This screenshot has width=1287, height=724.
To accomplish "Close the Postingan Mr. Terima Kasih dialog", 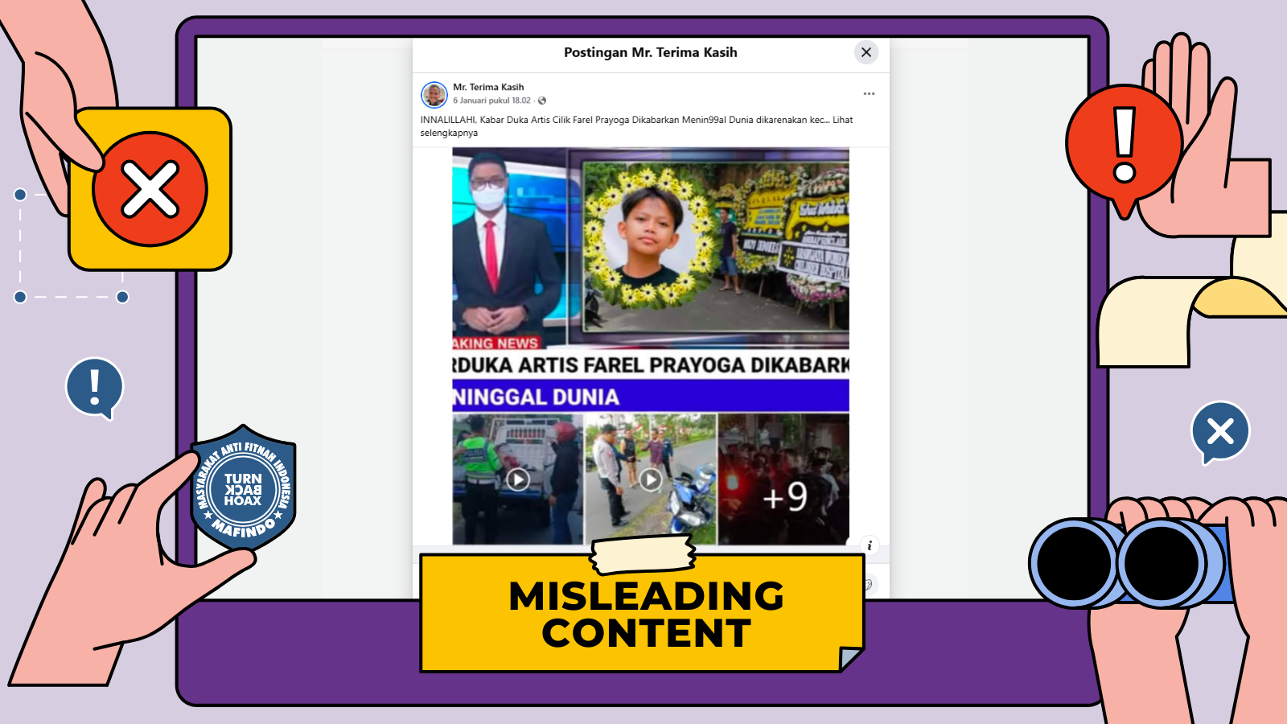I will (x=866, y=52).
